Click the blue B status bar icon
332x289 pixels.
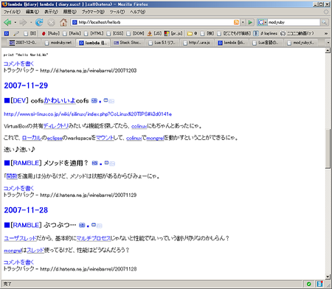[319, 284]
